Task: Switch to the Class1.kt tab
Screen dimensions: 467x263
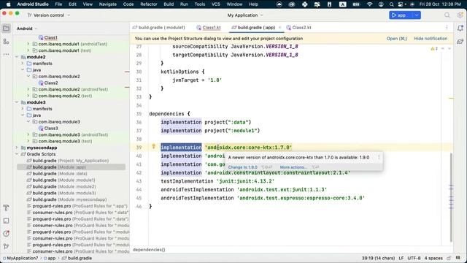Action: tap(209, 28)
